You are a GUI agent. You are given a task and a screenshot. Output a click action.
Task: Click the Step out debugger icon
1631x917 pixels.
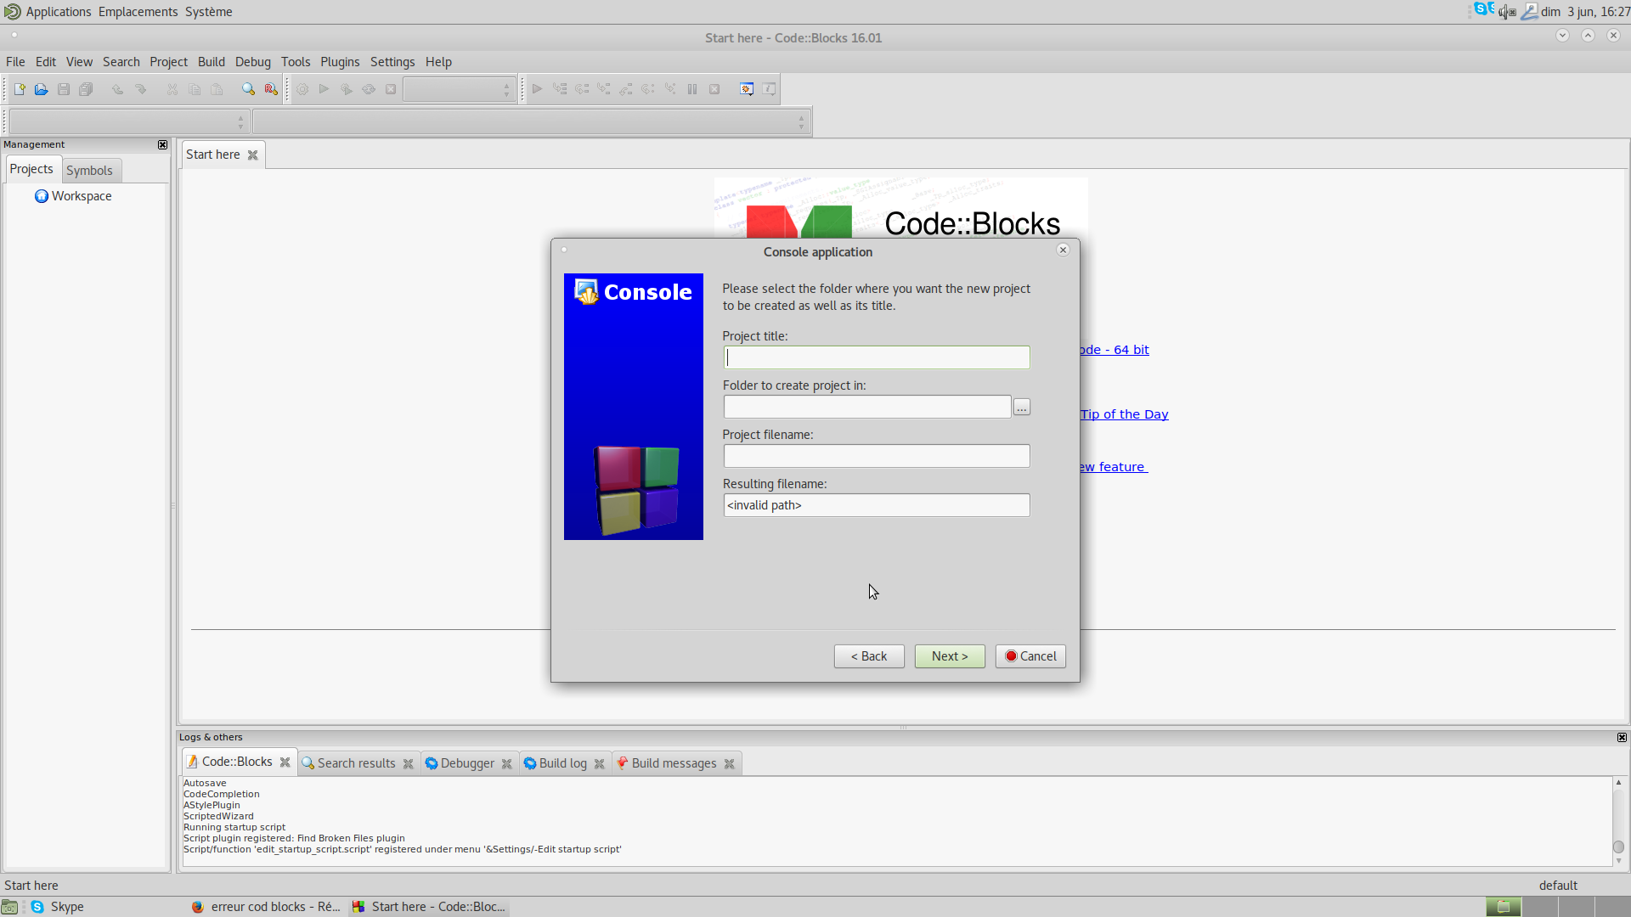(626, 89)
